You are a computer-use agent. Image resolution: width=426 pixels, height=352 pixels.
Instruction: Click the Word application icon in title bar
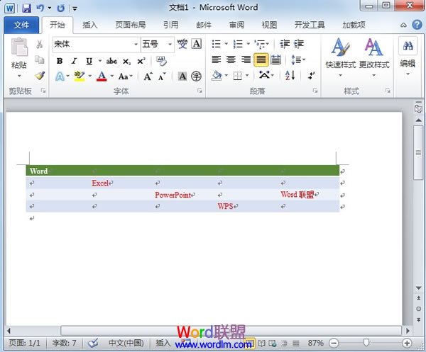[x=10, y=8]
